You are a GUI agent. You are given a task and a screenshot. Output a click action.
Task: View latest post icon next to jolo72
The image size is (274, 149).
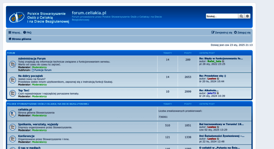[x=218, y=93]
